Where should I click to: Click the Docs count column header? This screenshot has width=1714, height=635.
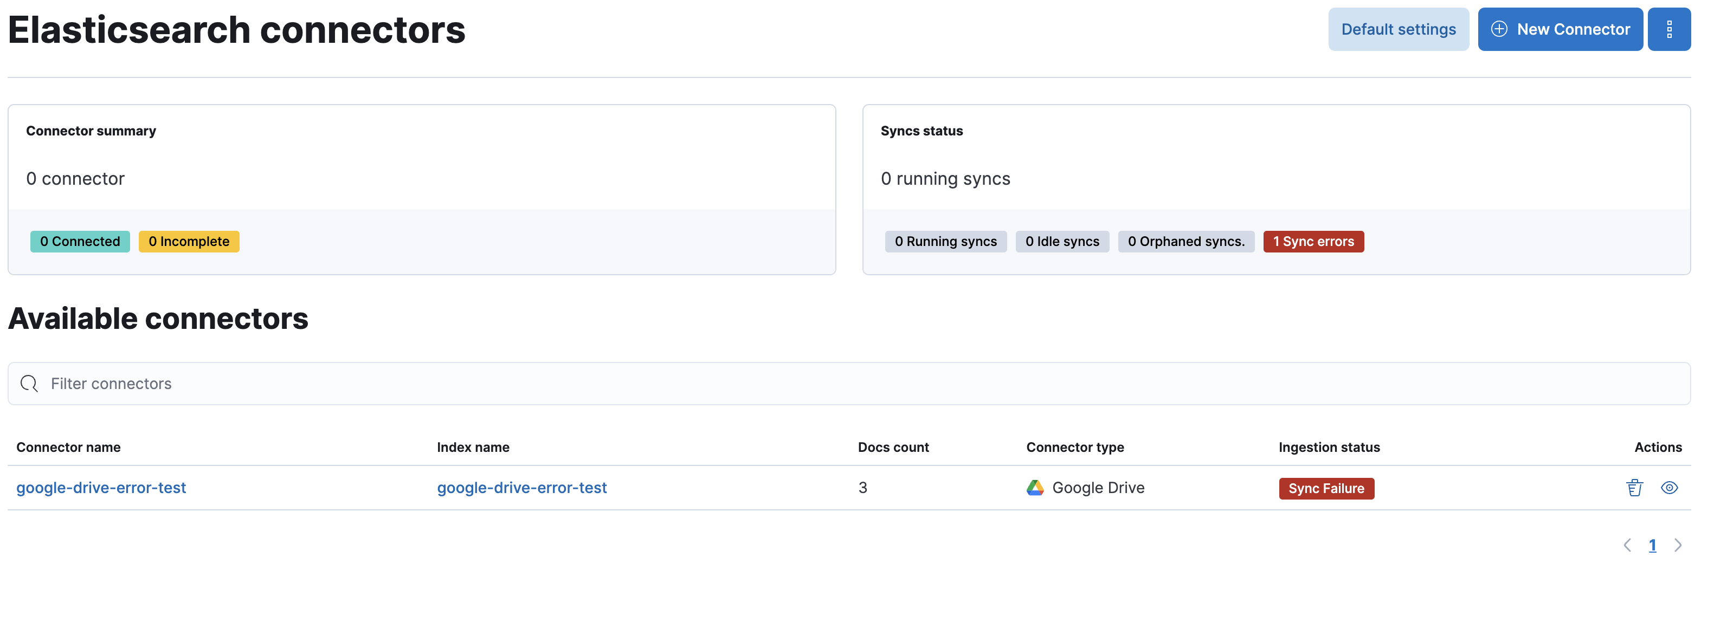pyautogui.click(x=893, y=448)
